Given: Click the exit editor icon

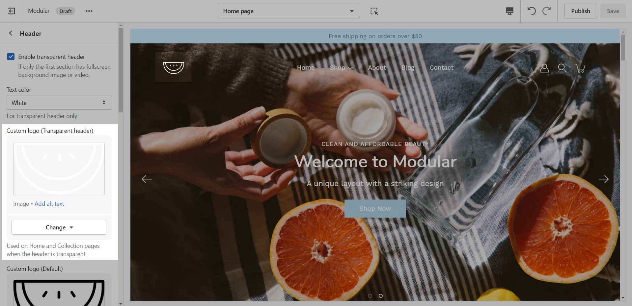Looking at the screenshot, I should [x=12, y=11].
